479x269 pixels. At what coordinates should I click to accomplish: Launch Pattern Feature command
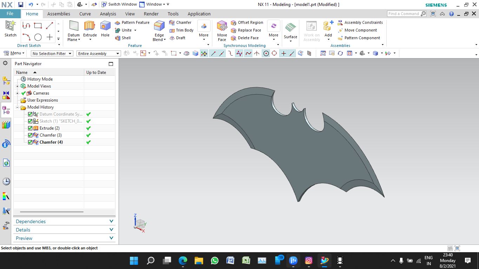click(x=132, y=22)
